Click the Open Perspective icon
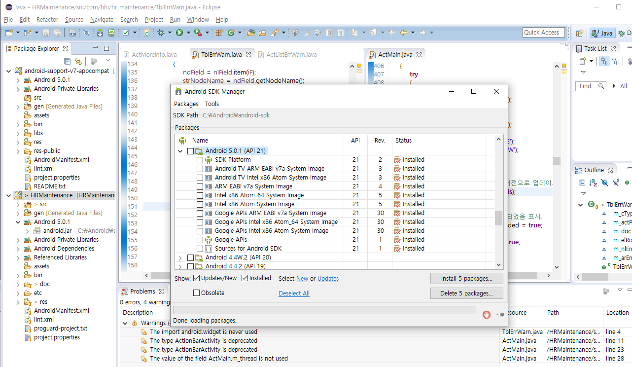This screenshot has width=632, height=367. pos(579,33)
